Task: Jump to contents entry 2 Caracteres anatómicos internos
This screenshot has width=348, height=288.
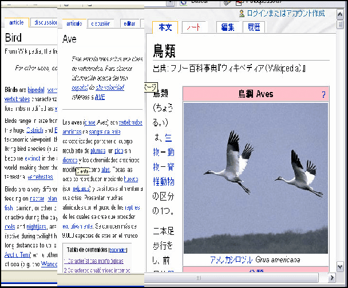Action: point(97,270)
